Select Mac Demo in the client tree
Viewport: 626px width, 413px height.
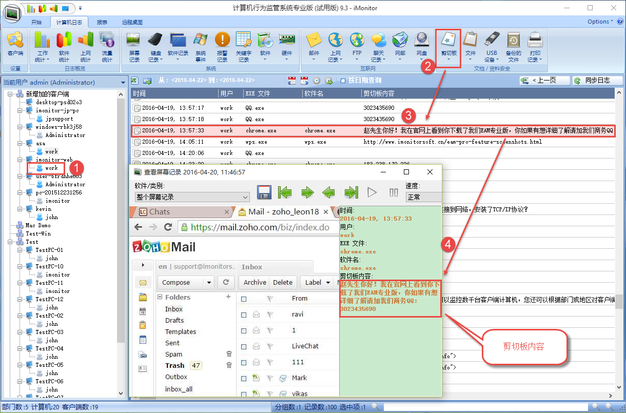pyautogui.click(x=38, y=226)
